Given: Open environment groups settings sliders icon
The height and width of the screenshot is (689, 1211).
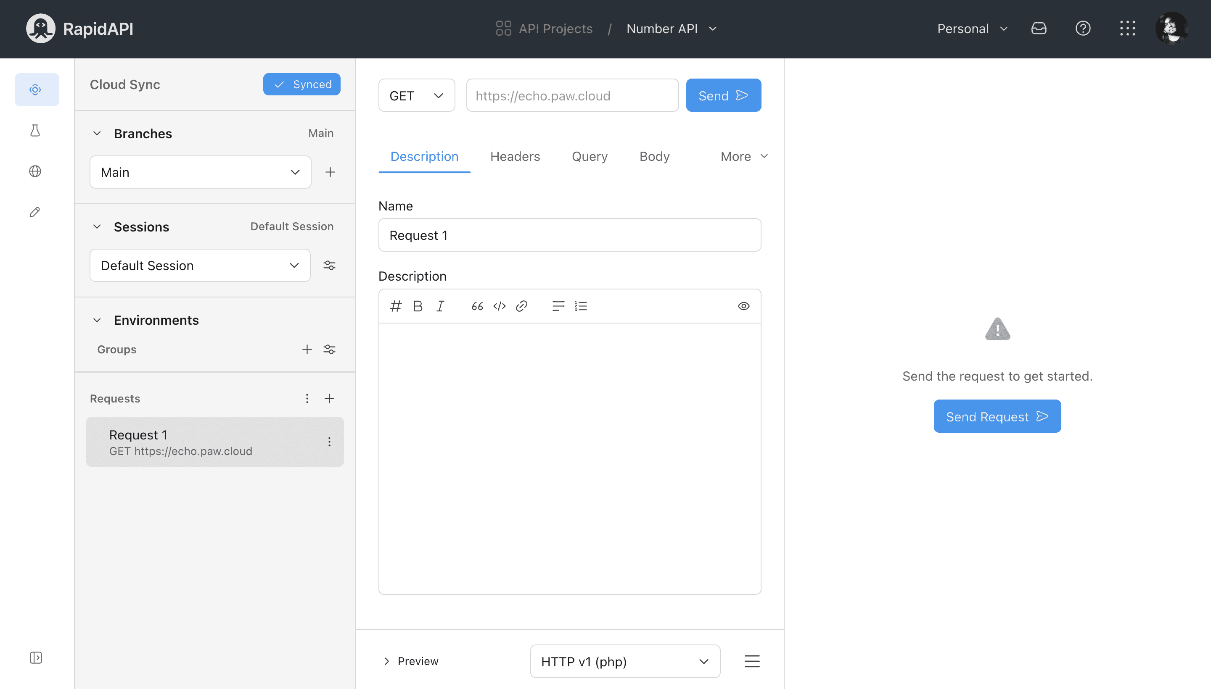Looking at the screenshot, I should [x=329, y=349].
